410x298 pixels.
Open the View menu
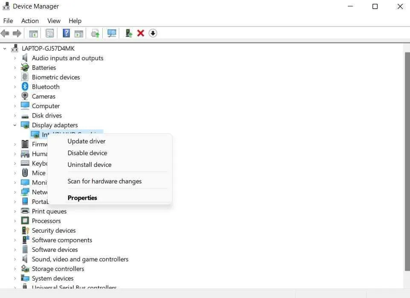54,20
